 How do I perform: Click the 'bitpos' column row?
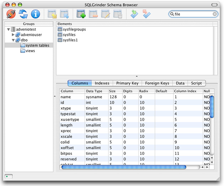click(x=134, y=153)
